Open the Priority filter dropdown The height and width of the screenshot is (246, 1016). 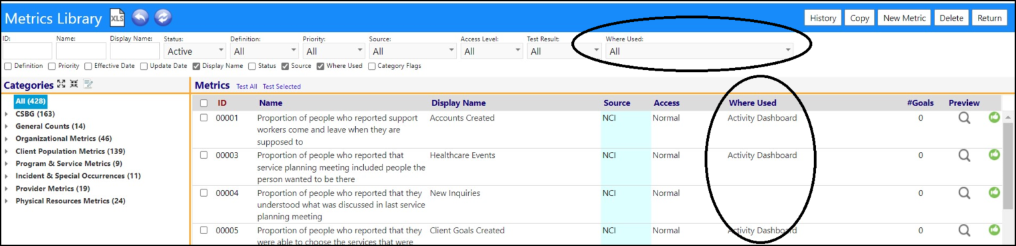pos(334,51)
